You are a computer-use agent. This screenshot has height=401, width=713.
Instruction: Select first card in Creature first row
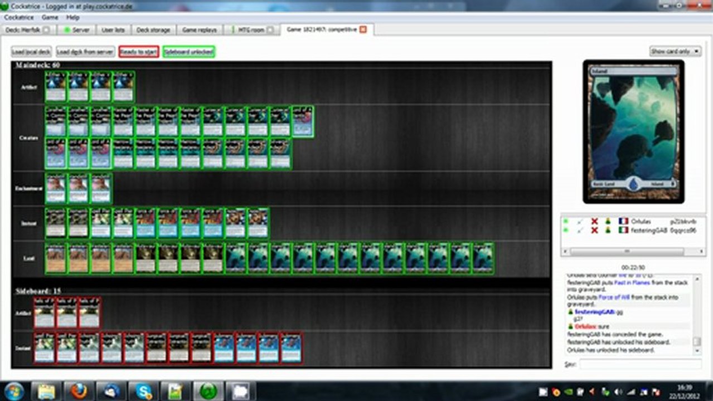pyautogui.click(x=56, y=121)
